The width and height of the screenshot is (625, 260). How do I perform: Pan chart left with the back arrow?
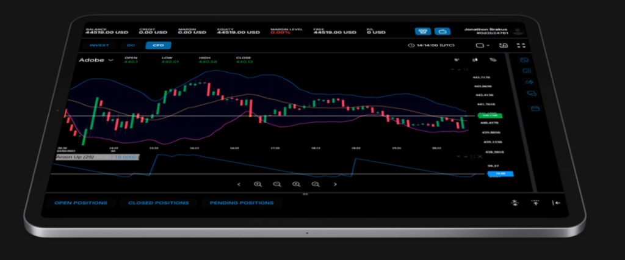point(239,184)
